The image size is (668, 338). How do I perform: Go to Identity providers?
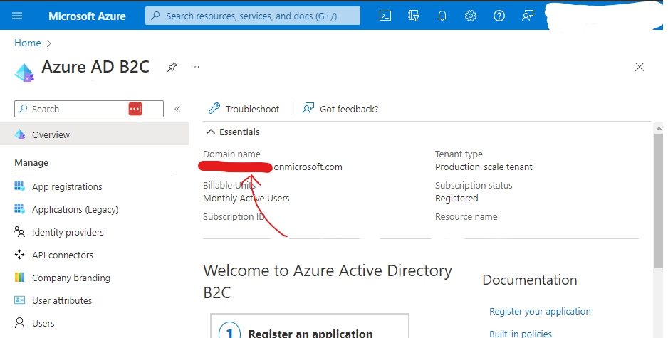pyautogui.click(x=68, y=232)
